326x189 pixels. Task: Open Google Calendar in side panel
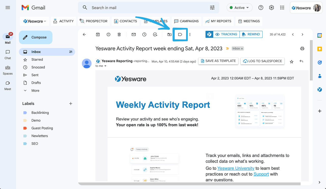320,36
